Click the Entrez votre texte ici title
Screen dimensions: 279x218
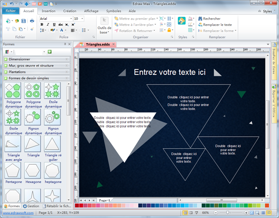click(x=170, y=72)
